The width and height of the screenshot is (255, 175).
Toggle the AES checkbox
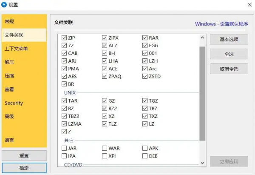click(64, 76)
